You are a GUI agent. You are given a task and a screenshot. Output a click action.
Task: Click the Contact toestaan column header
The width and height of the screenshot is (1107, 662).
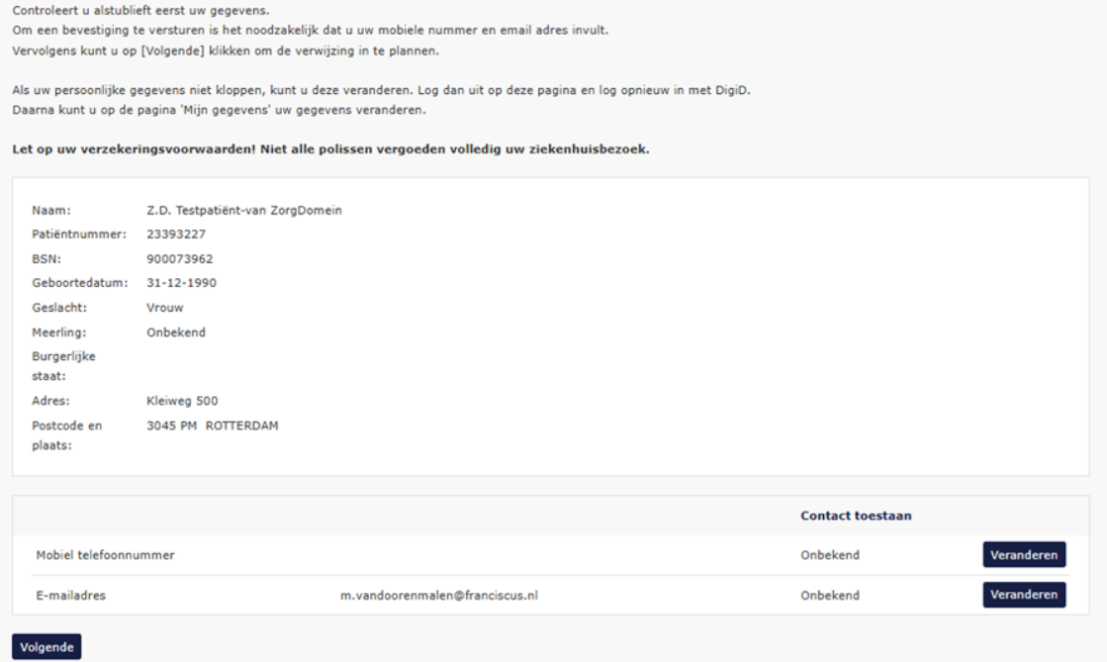[856, 516]
